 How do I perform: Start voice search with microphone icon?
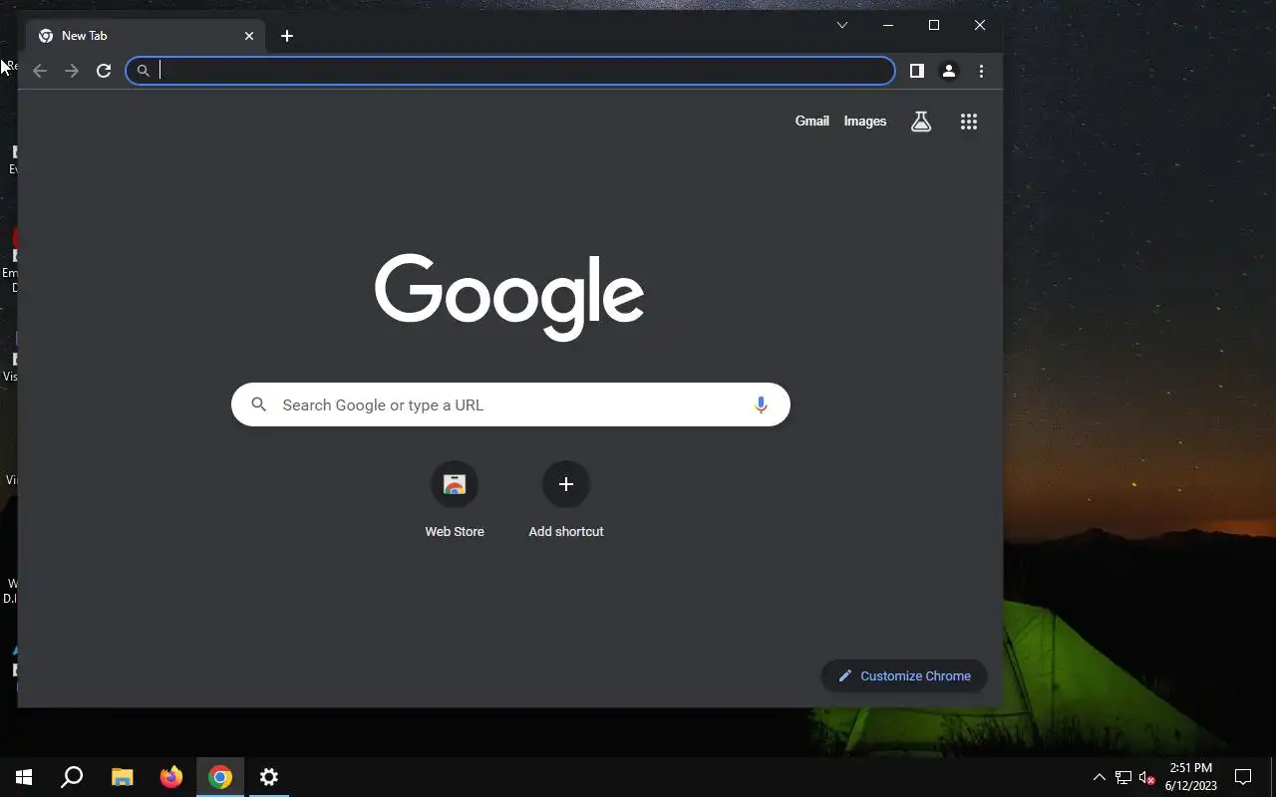(x=761, y=404)
